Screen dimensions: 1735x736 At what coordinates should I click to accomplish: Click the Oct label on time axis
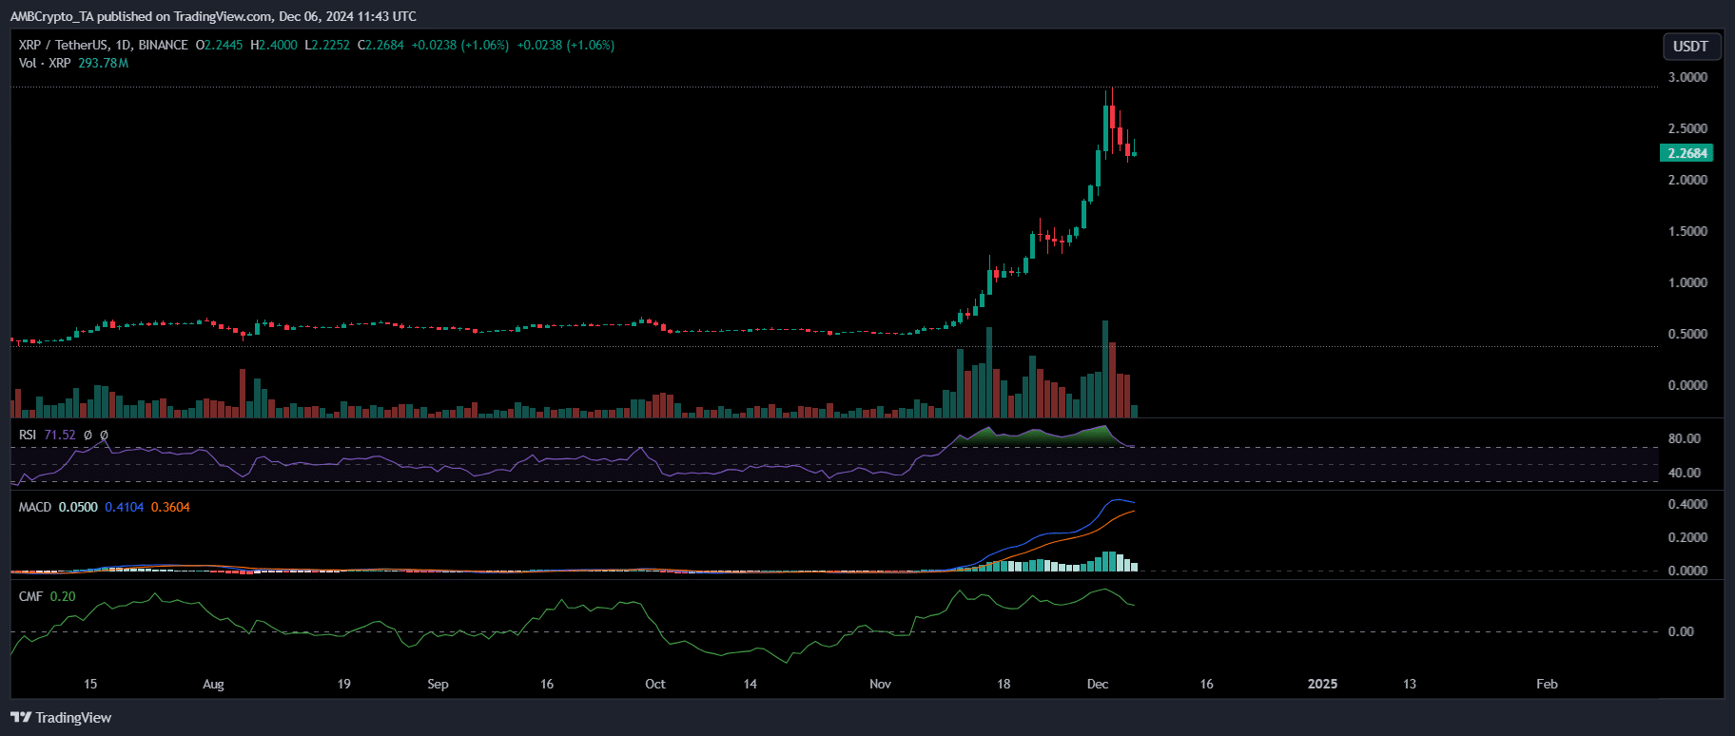pyautogui.click(x=654, y=684)
